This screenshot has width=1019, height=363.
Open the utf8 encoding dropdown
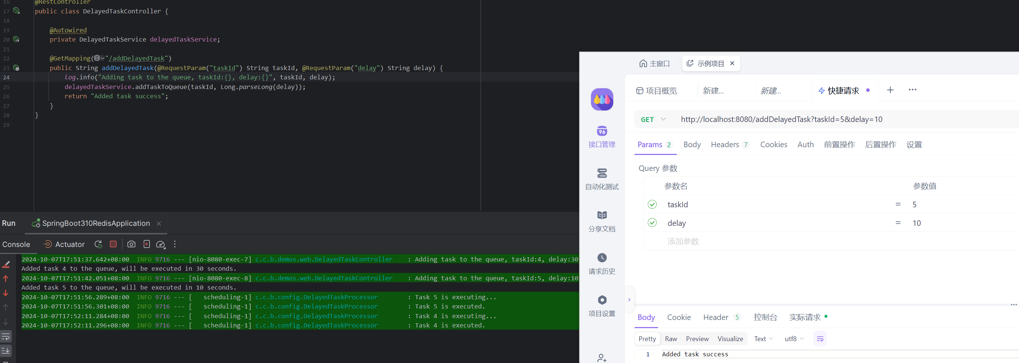794,339
